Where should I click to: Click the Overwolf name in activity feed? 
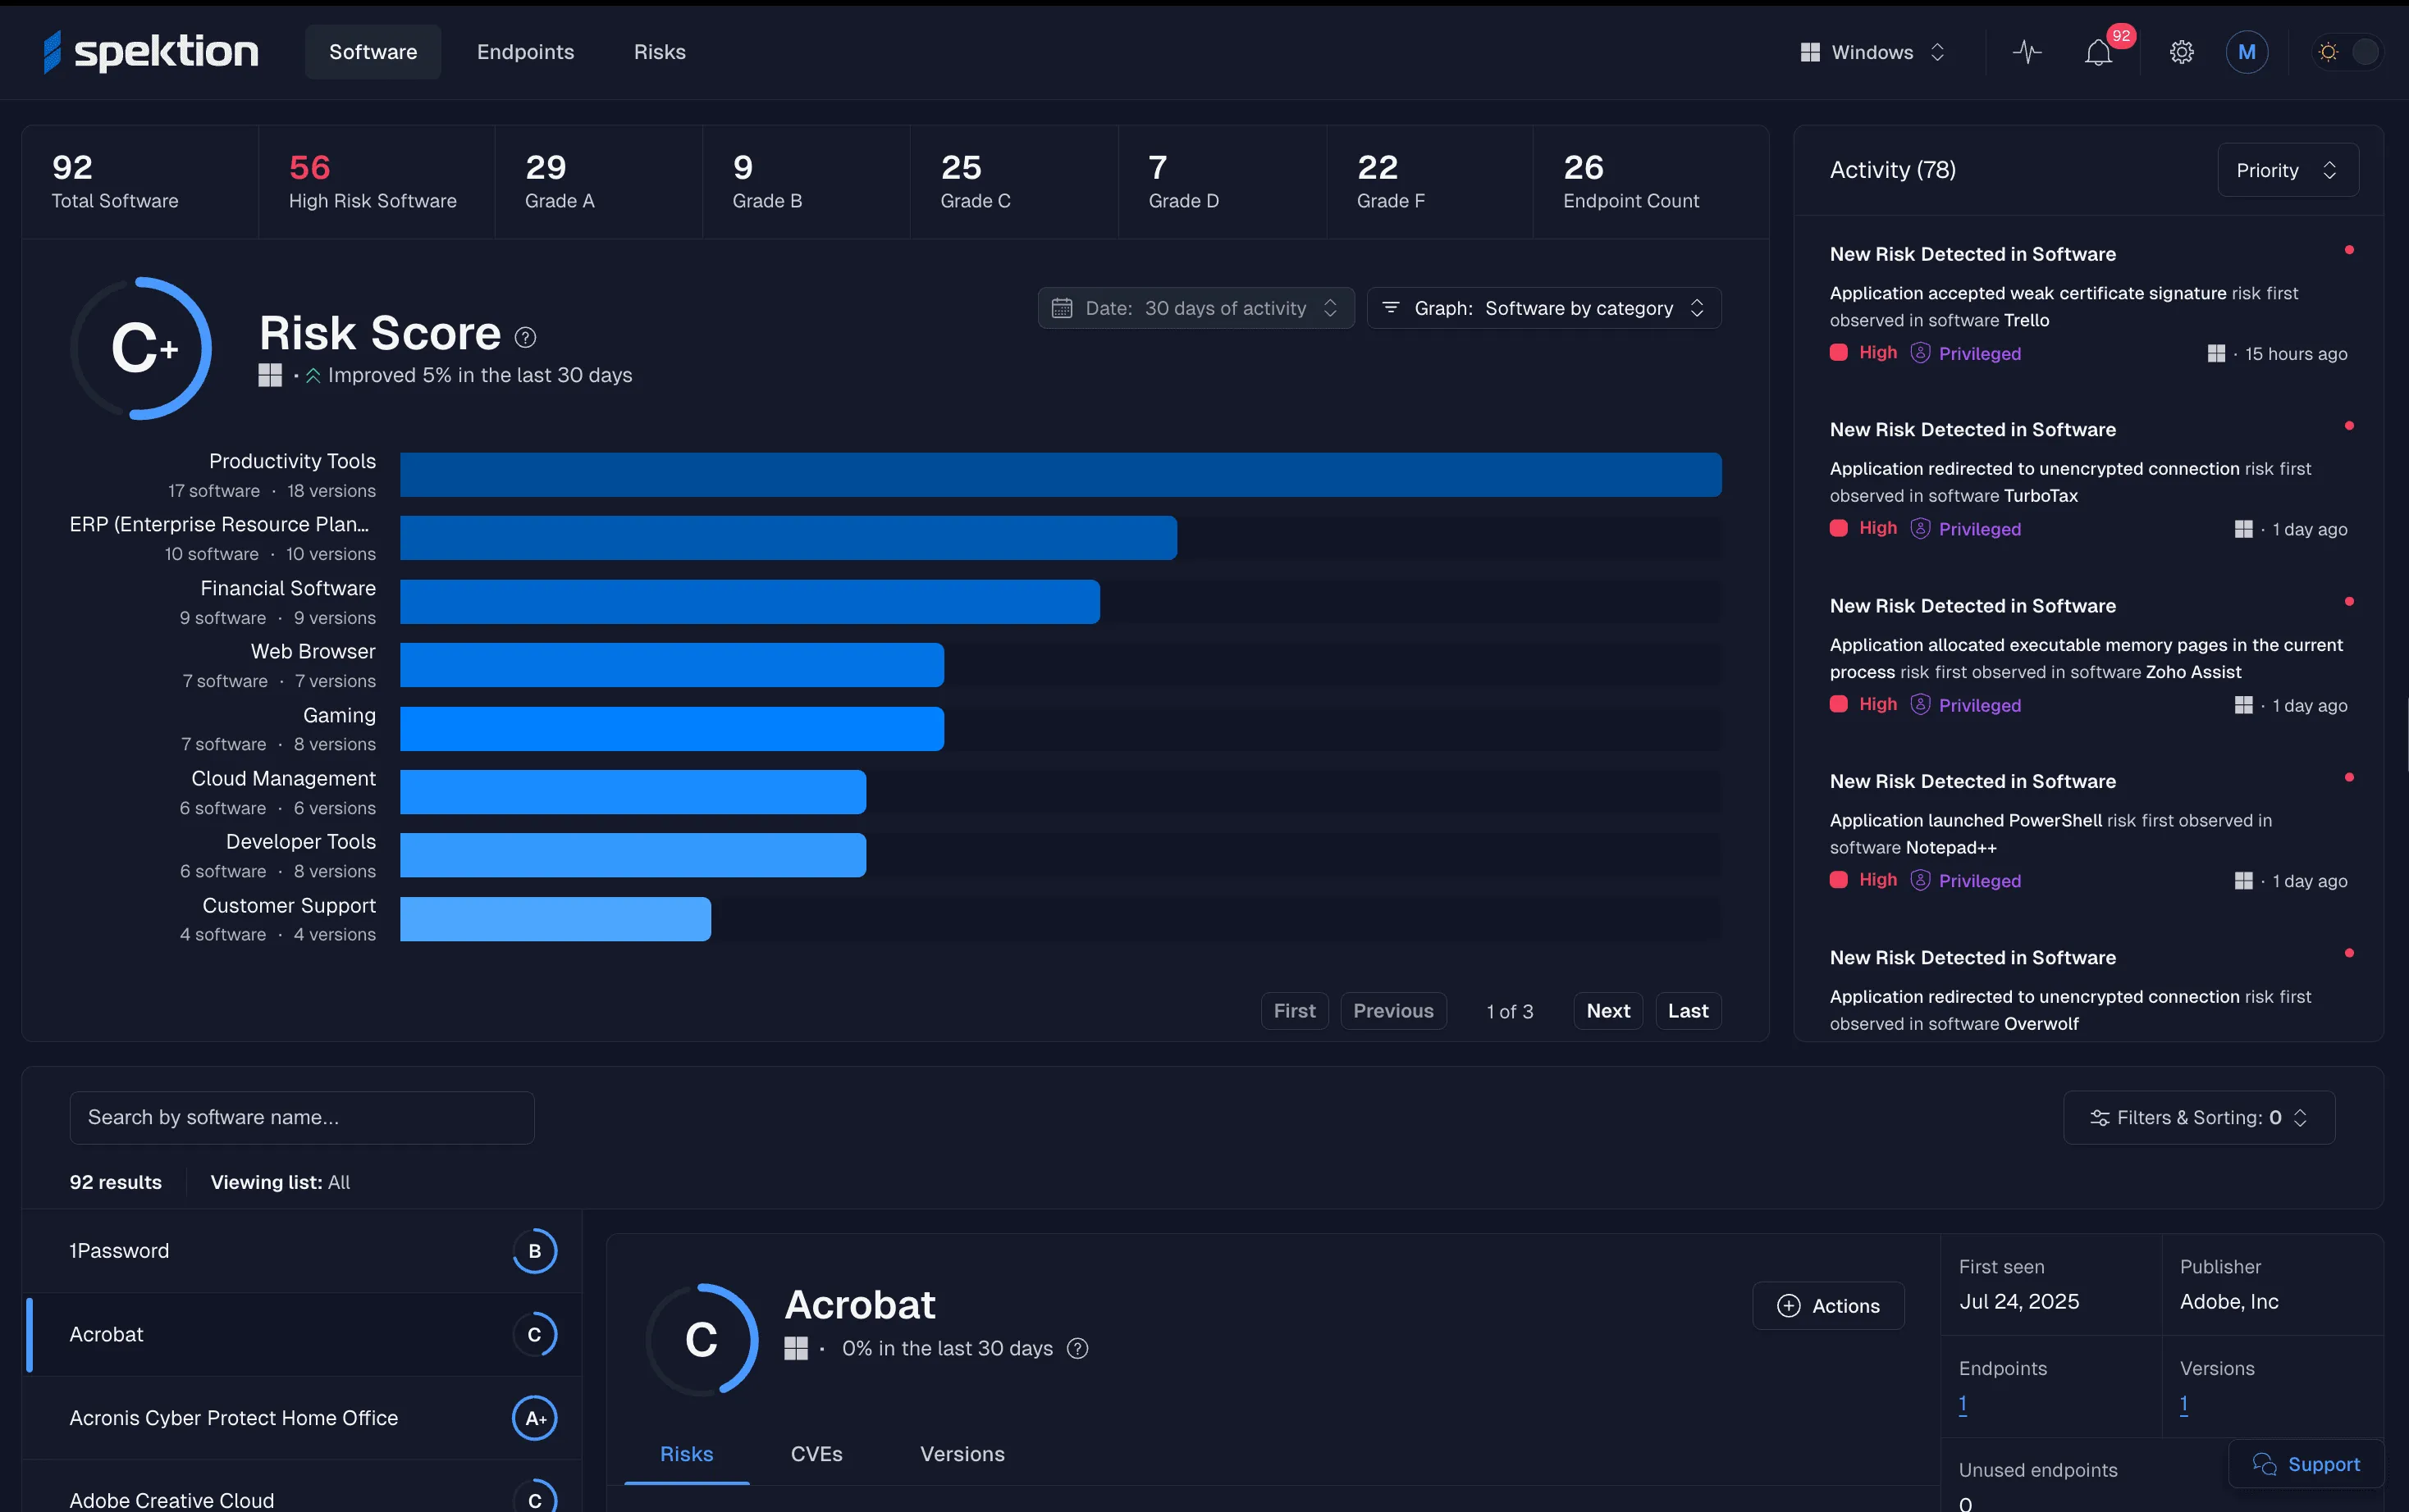(x=2041, y=1024)
